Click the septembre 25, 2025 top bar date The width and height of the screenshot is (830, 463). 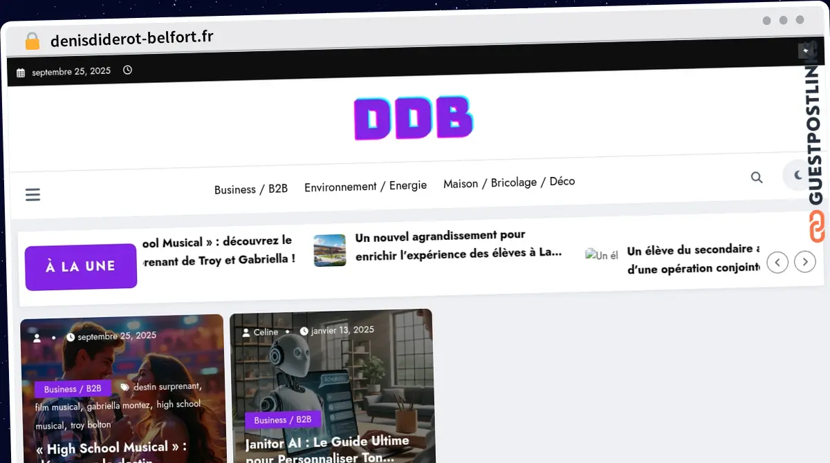point(71,71)
